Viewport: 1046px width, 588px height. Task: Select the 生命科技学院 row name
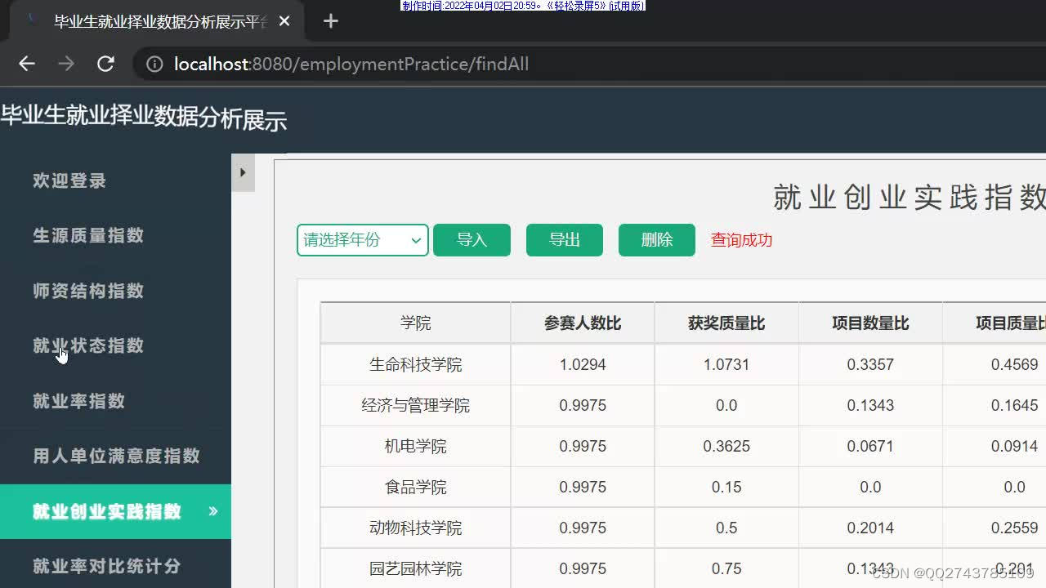416,364
